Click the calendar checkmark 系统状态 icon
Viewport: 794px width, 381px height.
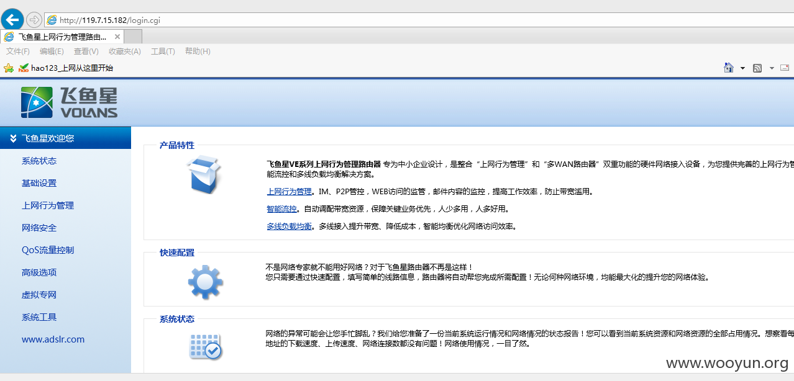click(205, 347)
